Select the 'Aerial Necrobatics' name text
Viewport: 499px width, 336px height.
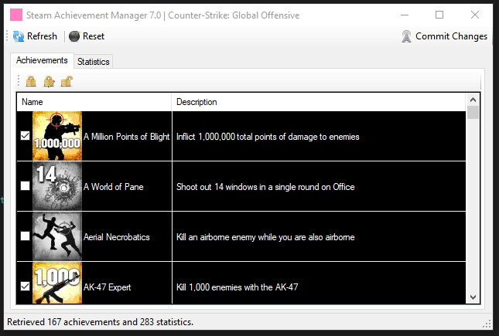point(117,237)
